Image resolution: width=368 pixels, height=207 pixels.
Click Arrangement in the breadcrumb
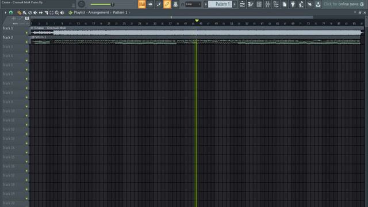98,13
